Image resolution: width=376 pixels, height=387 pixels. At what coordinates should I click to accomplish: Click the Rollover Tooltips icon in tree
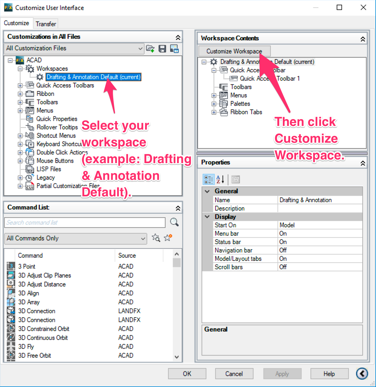(x=30, y=127)
